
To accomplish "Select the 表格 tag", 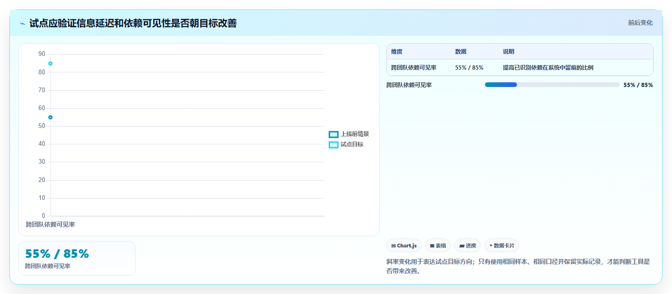I will [x=438, y=246].
